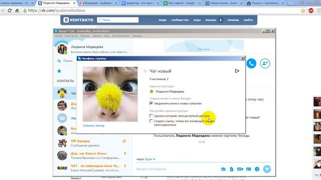Open the Skype menu in Skype
The height and width of the screenshot is (180, 321).
[58, 35]
